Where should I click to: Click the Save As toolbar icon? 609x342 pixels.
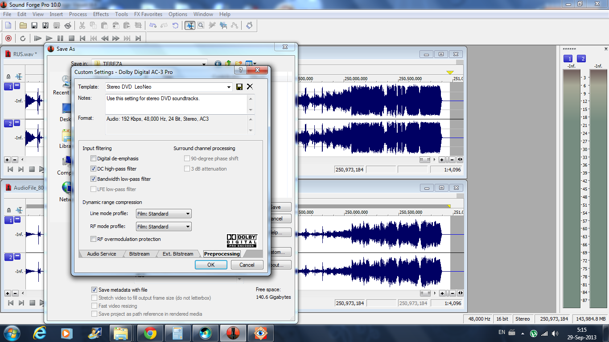(45, 25)
